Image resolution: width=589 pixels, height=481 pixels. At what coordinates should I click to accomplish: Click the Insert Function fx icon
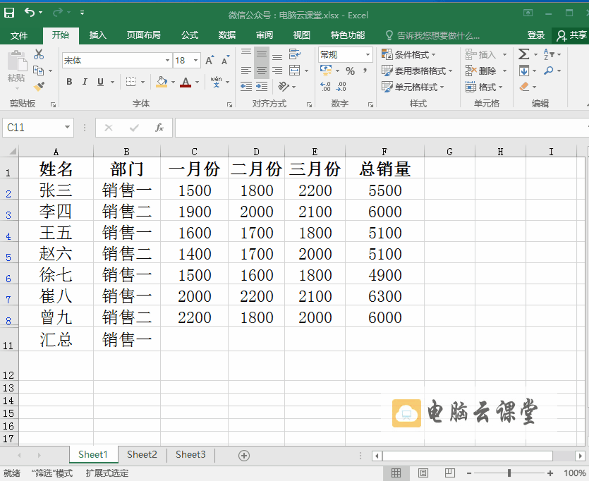(x=159, y=128)
